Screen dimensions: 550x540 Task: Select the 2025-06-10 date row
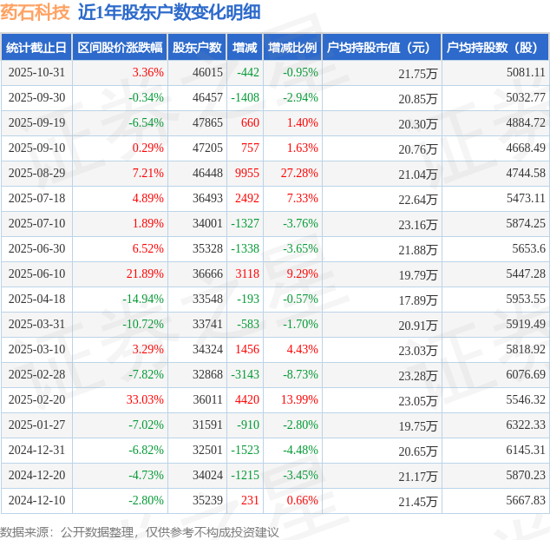pos(275,273)
